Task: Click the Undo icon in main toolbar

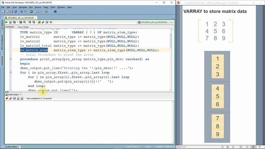Action: pos(21,12)
